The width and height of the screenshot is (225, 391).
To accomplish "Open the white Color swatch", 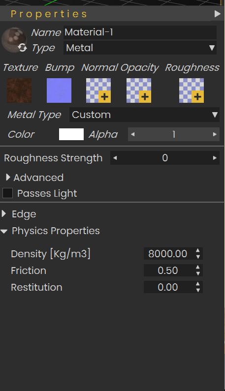I will 71,134.
